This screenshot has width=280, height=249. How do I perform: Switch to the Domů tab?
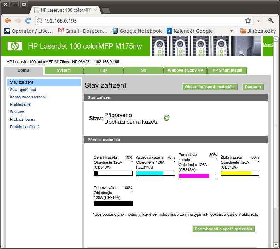(x=23, y=70)
